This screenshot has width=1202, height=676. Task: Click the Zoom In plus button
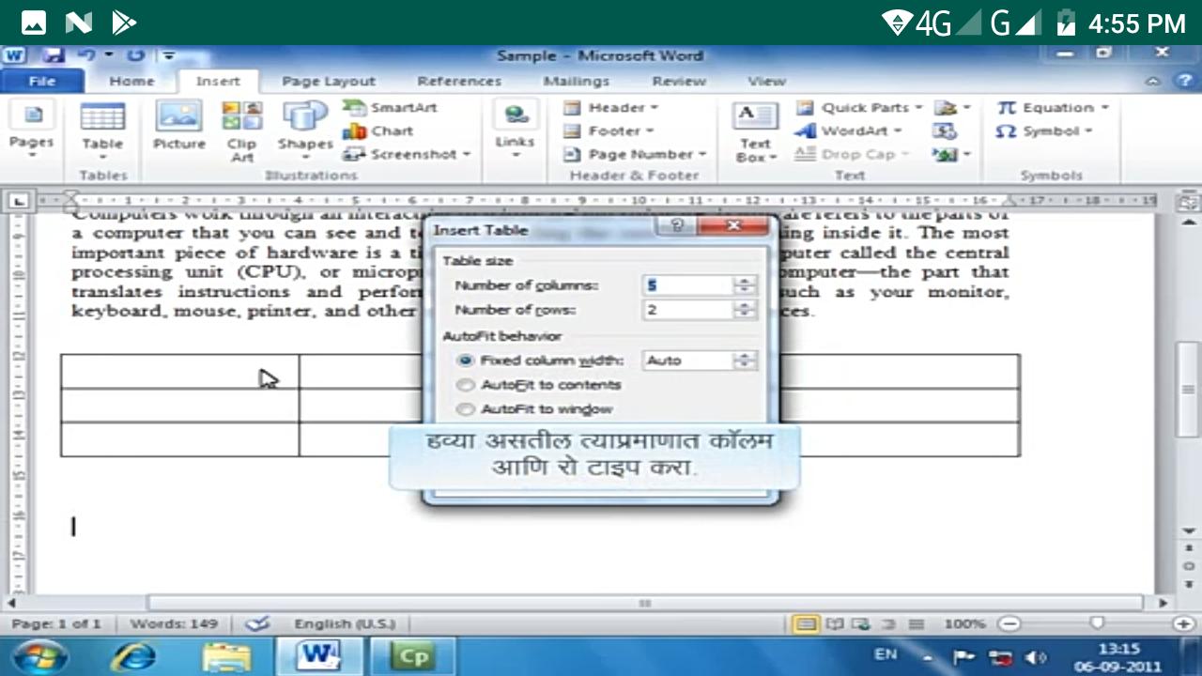point(1183,623)
